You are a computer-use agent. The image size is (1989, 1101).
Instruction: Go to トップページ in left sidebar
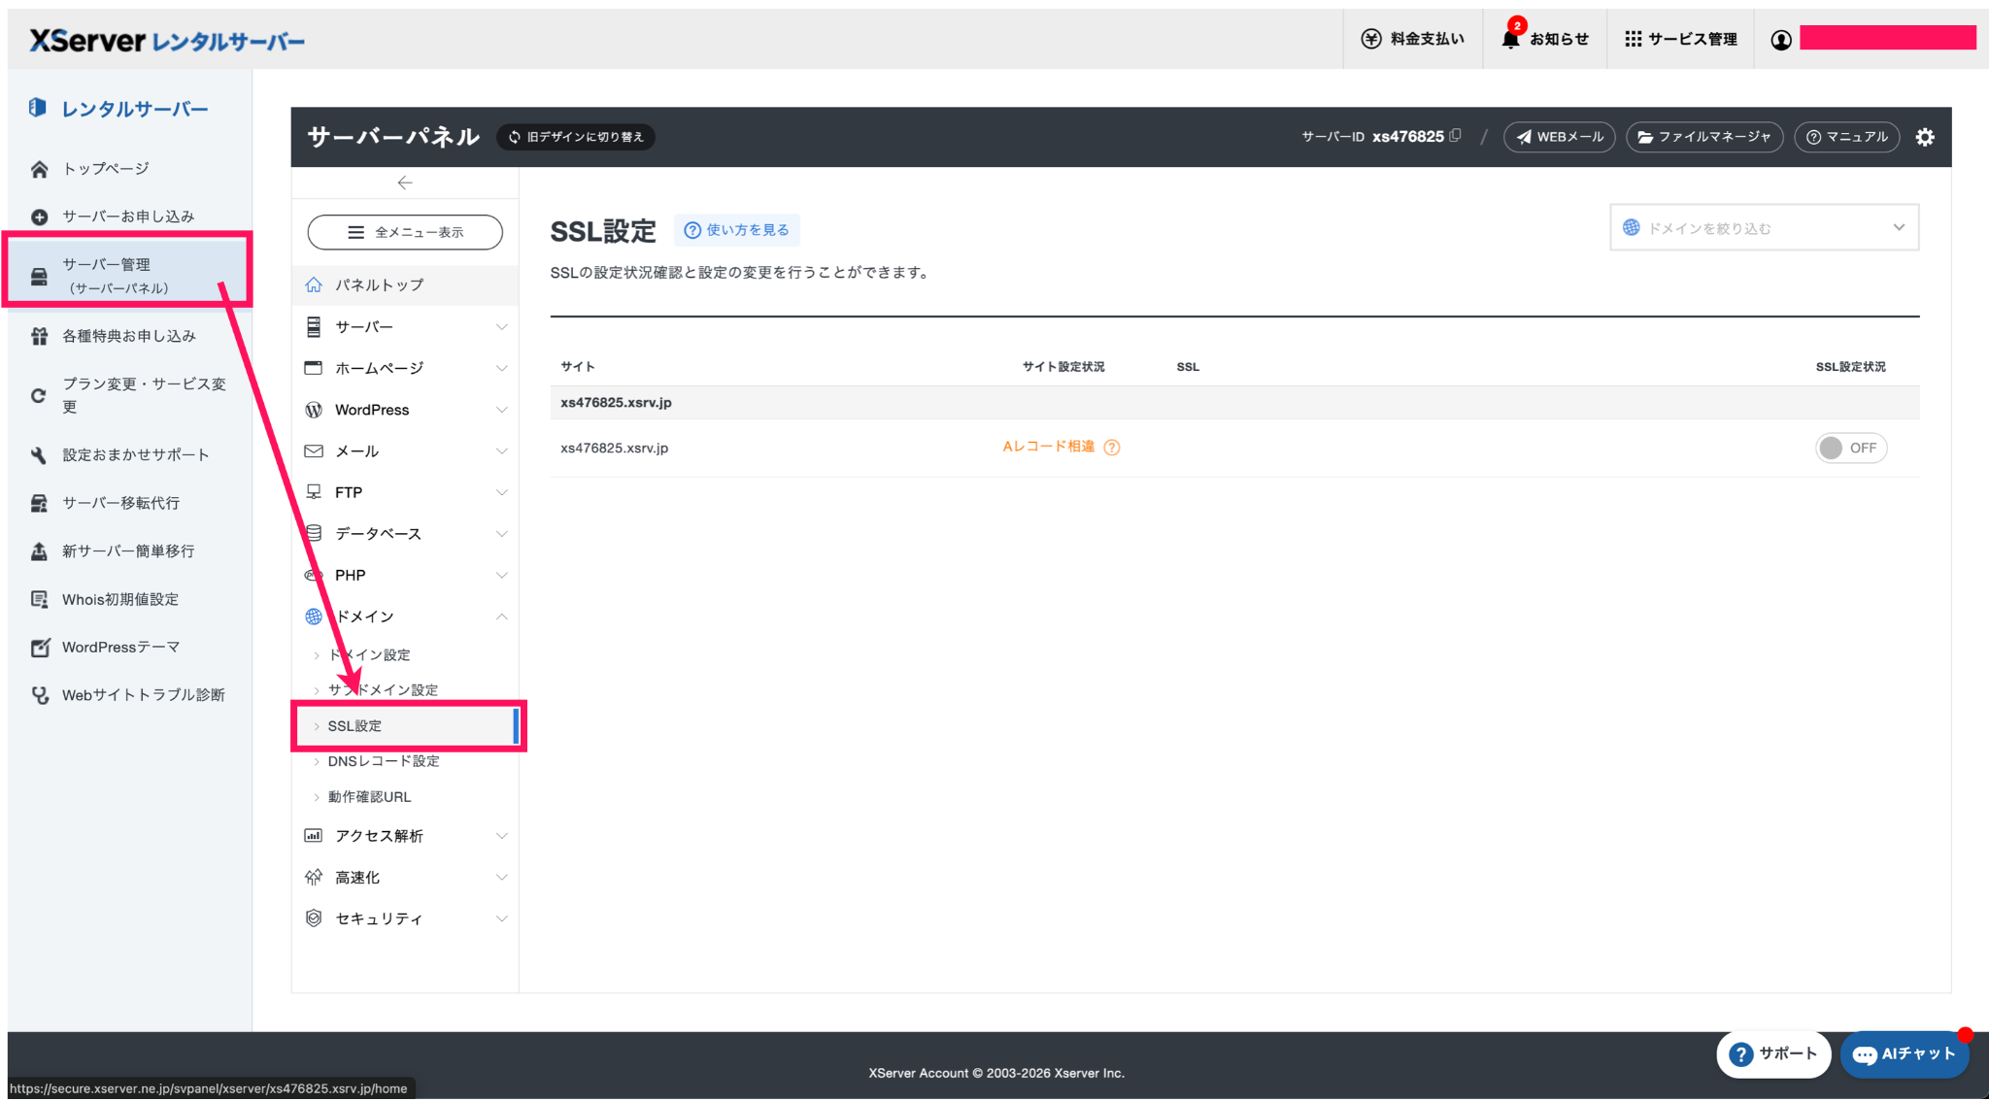(106, 169)
